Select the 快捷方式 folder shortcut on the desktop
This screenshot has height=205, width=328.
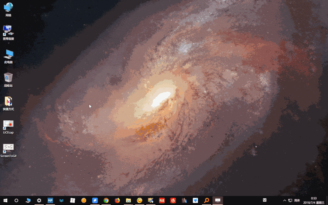click(8, 104)
